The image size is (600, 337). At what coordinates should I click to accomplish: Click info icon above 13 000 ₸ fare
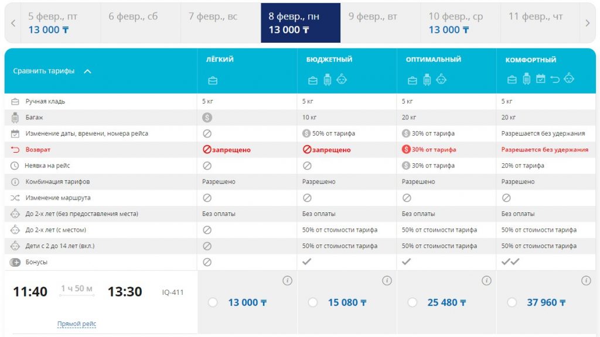tap(287, 281)
